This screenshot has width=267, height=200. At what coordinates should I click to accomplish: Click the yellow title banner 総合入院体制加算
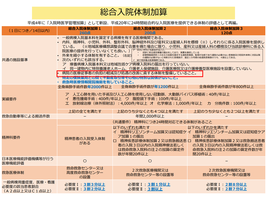(133, 12)
